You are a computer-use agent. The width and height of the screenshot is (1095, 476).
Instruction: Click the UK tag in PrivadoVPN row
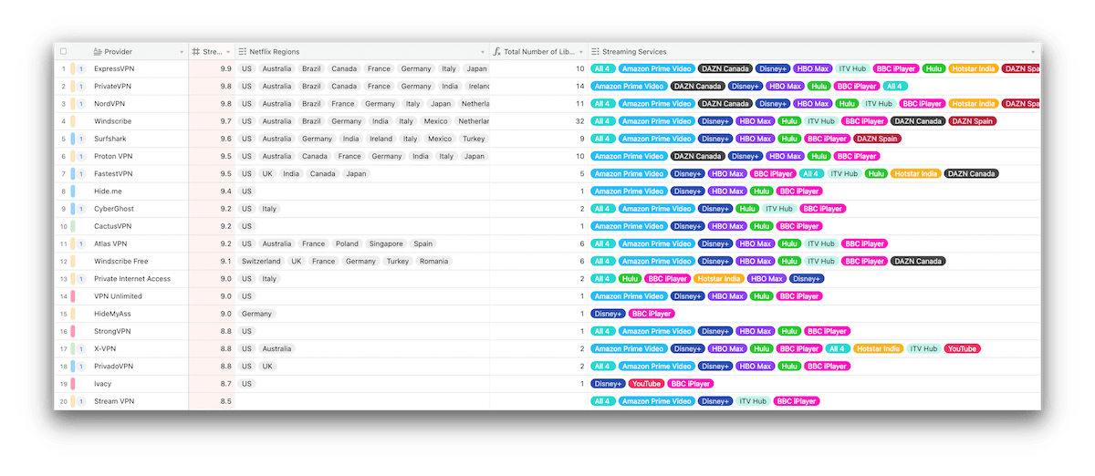[267, 367]
